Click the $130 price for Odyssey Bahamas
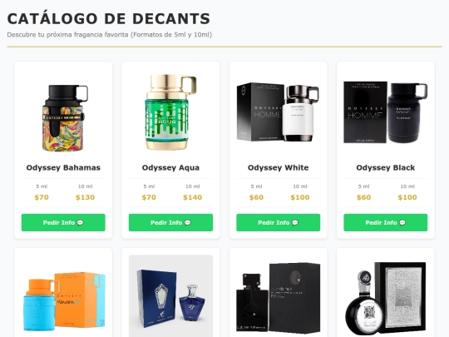This screenshot has width=449, height=337. [85, 197]
